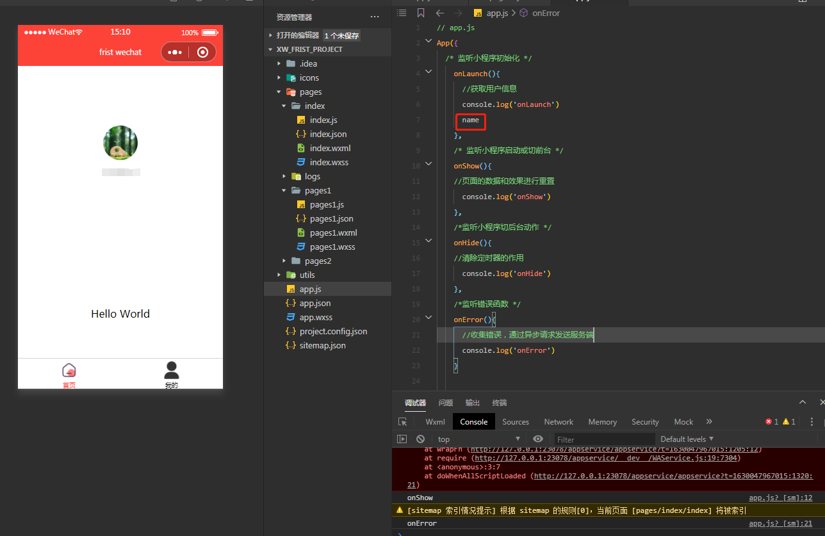The width and height of the screenshot is (825, 536).
Task: Click the element inspector arrow icon
Action: click(x=402, y=422)
